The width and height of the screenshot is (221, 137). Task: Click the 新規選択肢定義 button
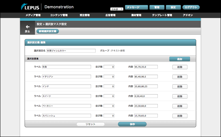[48, 31]
